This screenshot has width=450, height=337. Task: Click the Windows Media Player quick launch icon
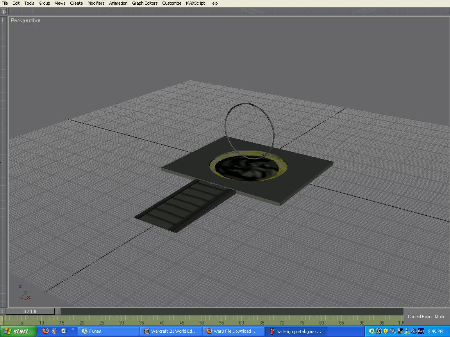coord(63,331)
